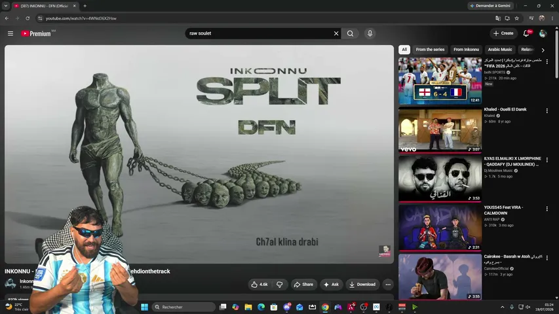Install app icon in address bar
This screenshot has height=314, width=559.
507,18
